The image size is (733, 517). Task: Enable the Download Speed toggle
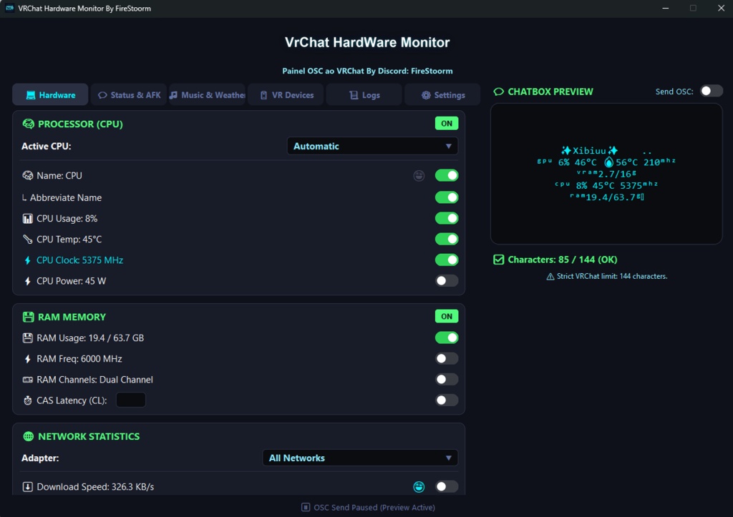pyautogui.click(x=447, y=487)
